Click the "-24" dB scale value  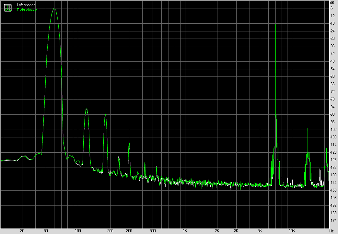click(332, 31)
